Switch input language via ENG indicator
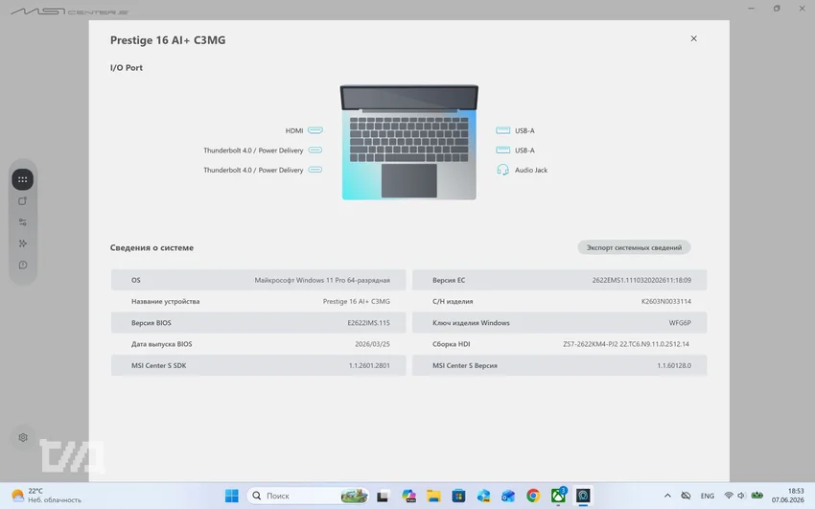This screenshot has width=815, height=509. tap(707, 496)
